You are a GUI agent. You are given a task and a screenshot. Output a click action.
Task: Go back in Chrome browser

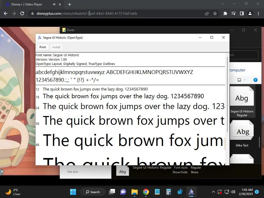coord(6,13)
